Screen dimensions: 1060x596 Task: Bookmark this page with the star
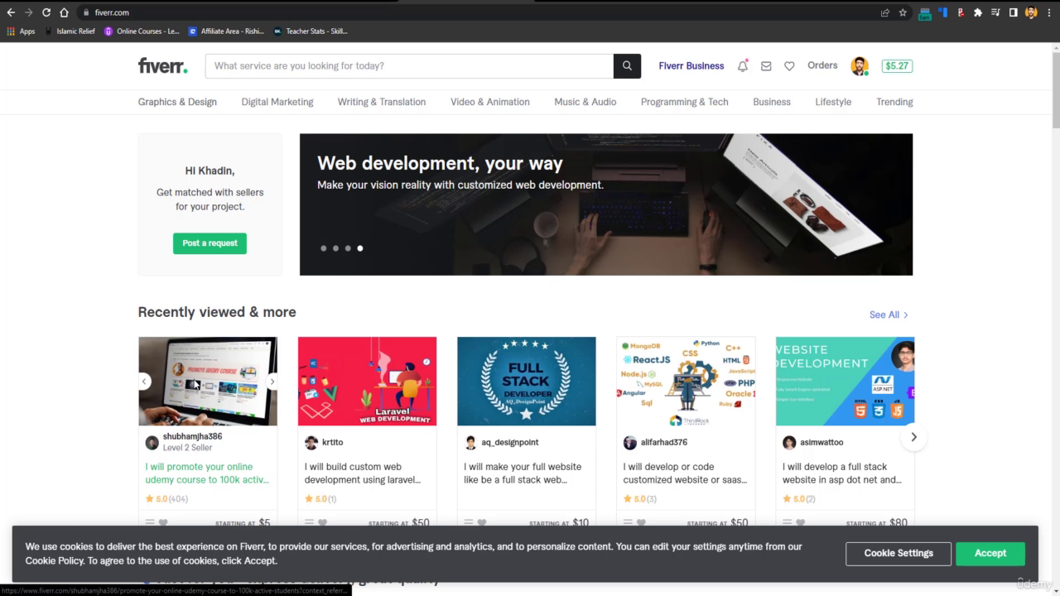click(x=903, y=12)
